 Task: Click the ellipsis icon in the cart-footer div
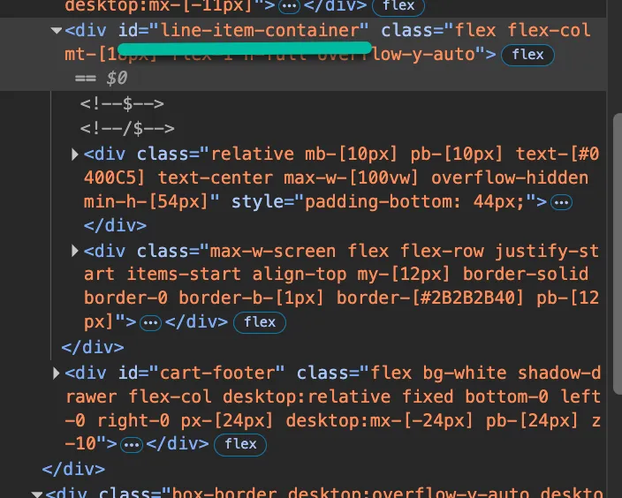(x=132, y=444)
